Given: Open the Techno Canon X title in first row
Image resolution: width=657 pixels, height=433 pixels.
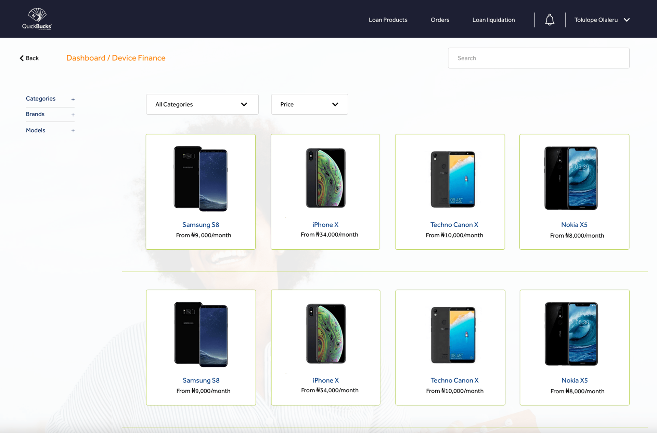Looking at the screenshot, I should click(454, 225).
